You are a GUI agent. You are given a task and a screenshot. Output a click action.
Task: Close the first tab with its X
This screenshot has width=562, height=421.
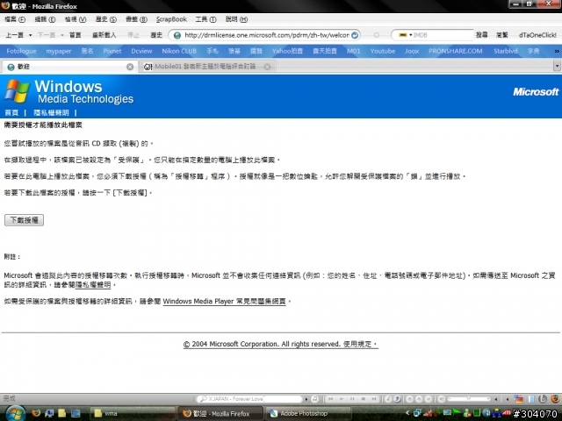click(130, 67)
